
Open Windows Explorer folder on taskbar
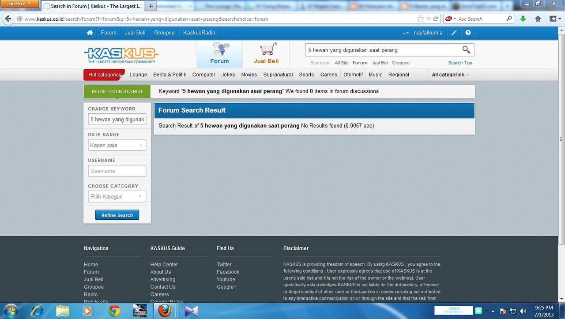tap(62, 311)
